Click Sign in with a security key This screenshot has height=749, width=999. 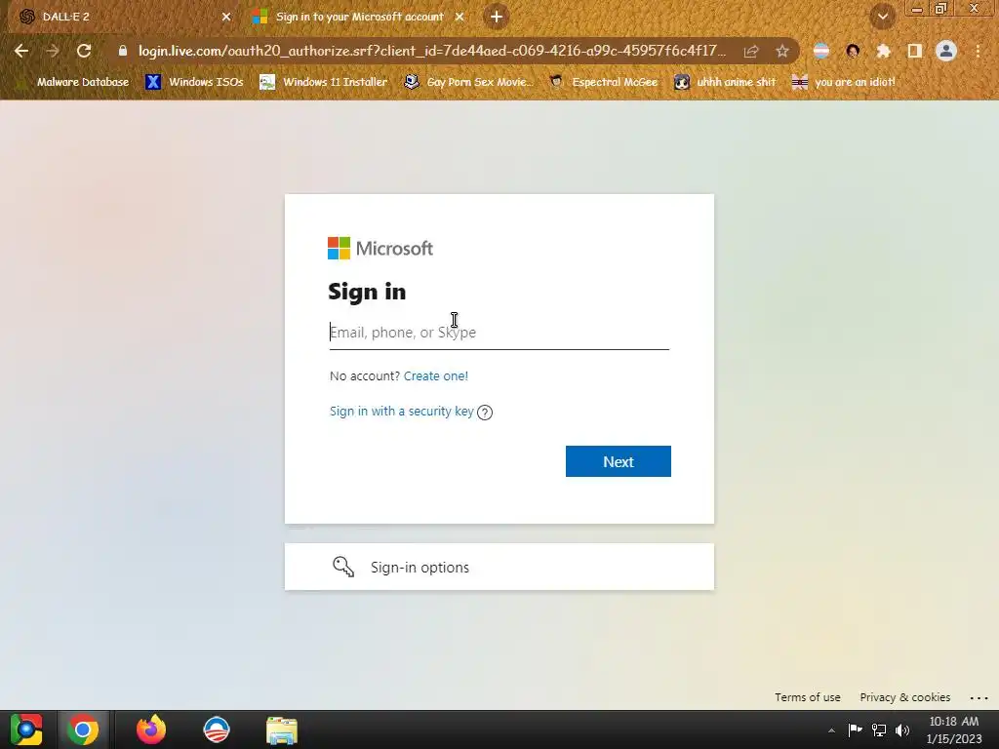pos(401,412)
